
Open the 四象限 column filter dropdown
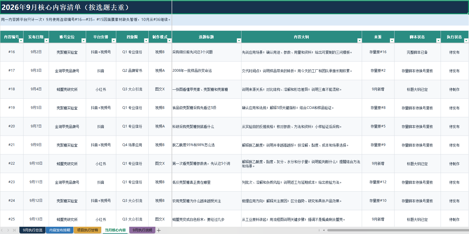146,41
